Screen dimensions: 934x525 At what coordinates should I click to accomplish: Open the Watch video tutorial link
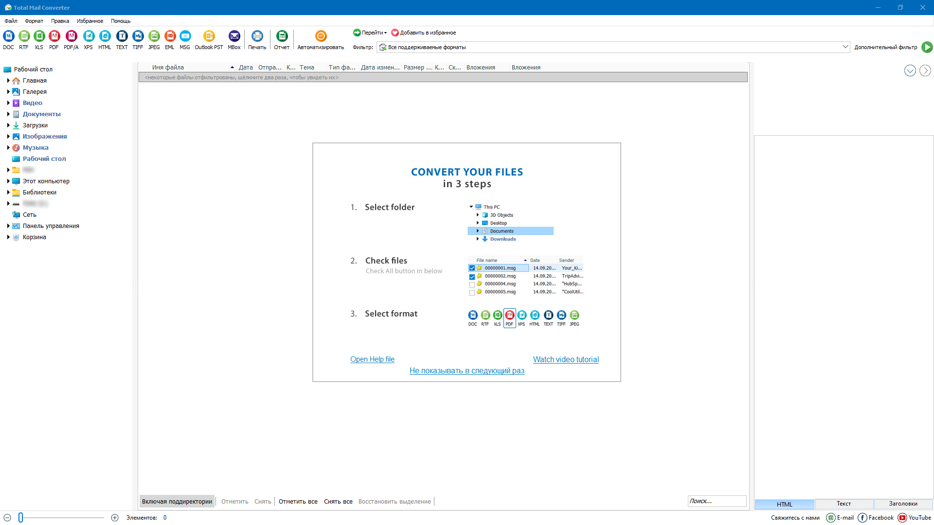[x=566, y=360]
